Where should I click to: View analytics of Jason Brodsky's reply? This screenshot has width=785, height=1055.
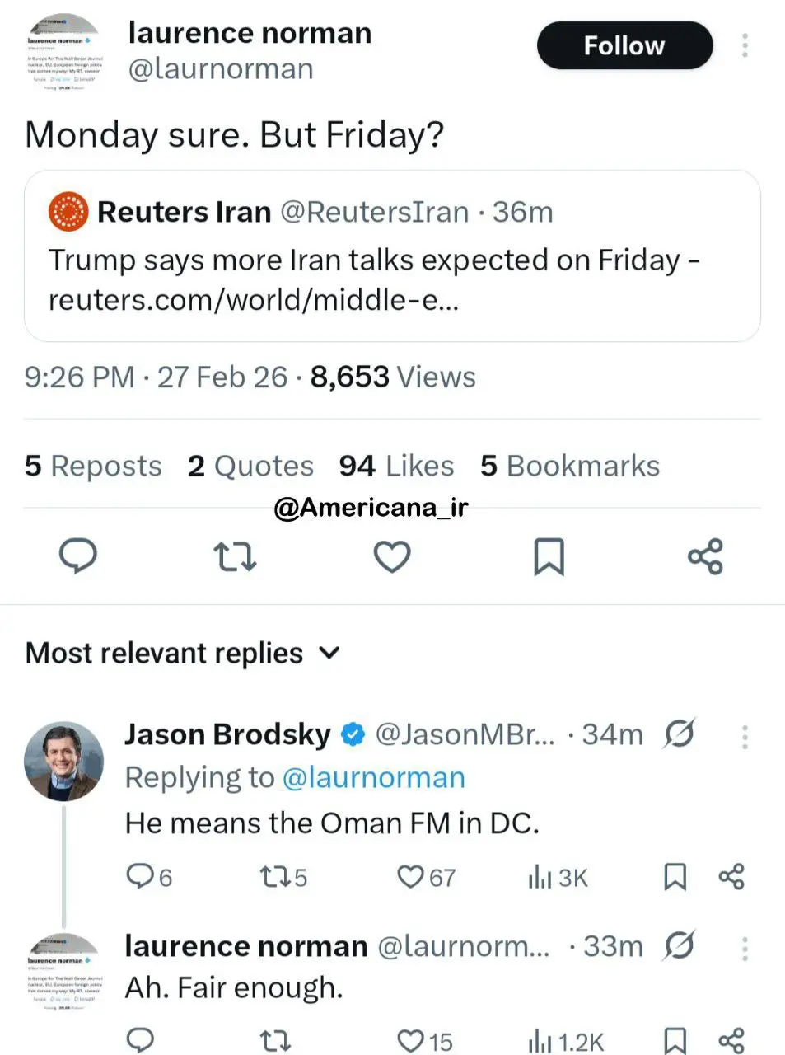pos(558,878)
